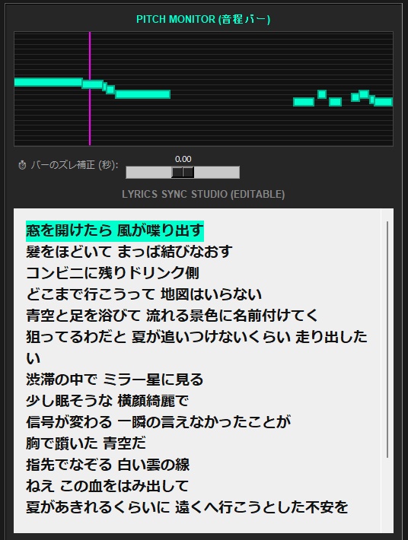Image resolution: width=408 pixels, height=540 pixels.
Task: Click the long leftmost pitch bar
Action: click(x=48, y=82)
